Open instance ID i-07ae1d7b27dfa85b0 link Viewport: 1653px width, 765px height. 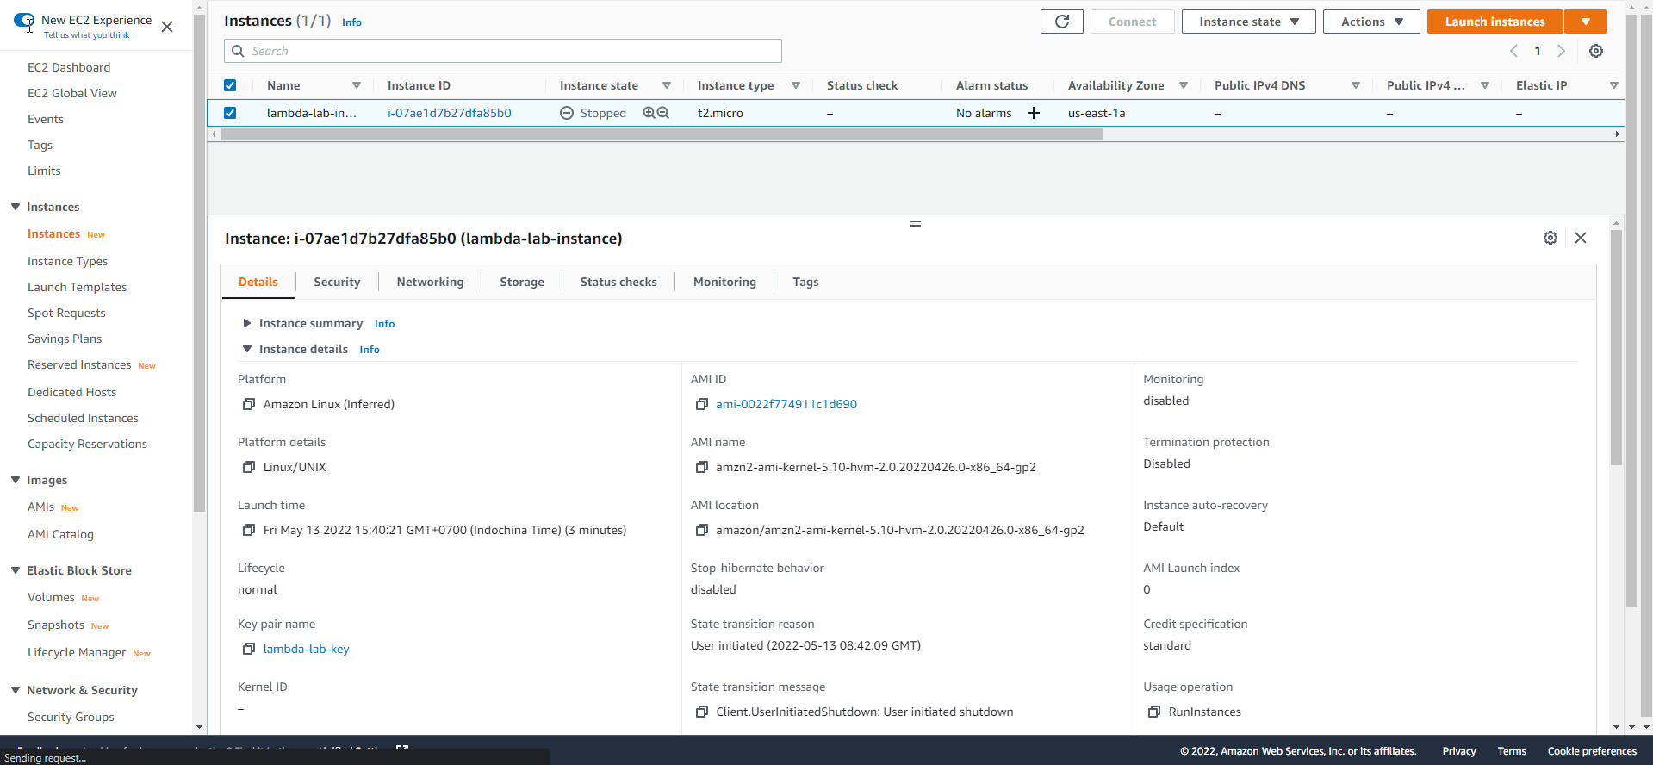pyautogui.click(x=450, y=113)
